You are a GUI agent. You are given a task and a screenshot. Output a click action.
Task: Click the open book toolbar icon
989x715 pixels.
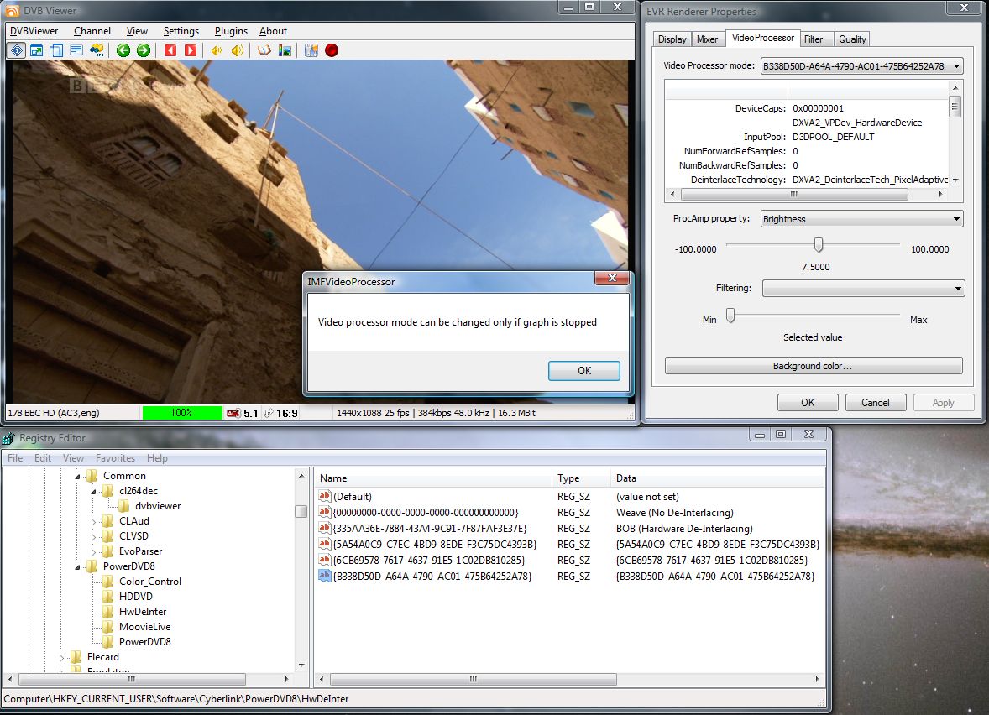point(264,50)
